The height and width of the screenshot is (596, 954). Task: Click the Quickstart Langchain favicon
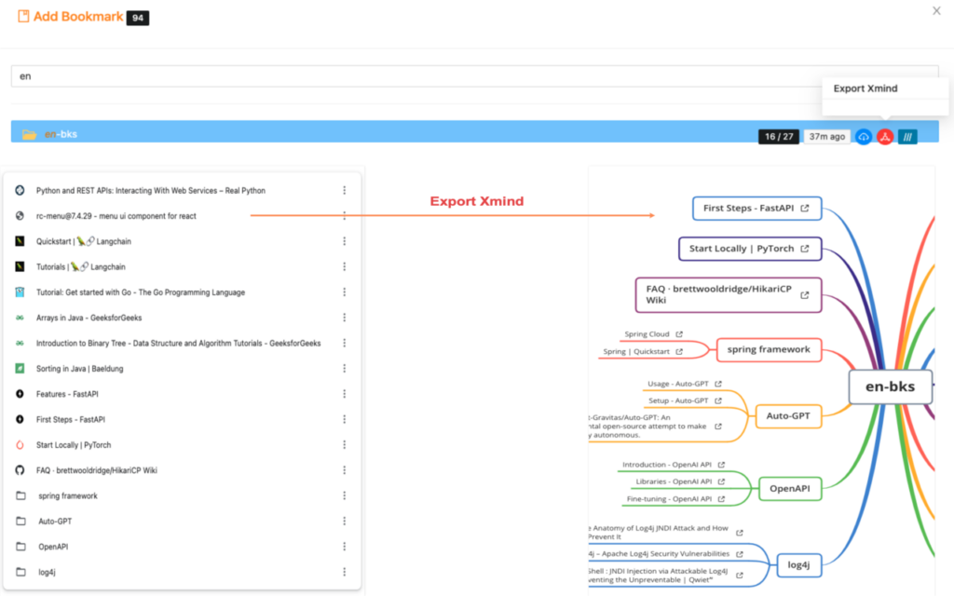(20, 241)
